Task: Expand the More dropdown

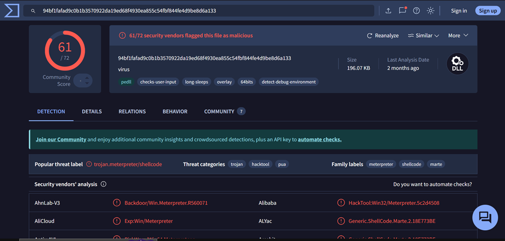Action: 458,36
